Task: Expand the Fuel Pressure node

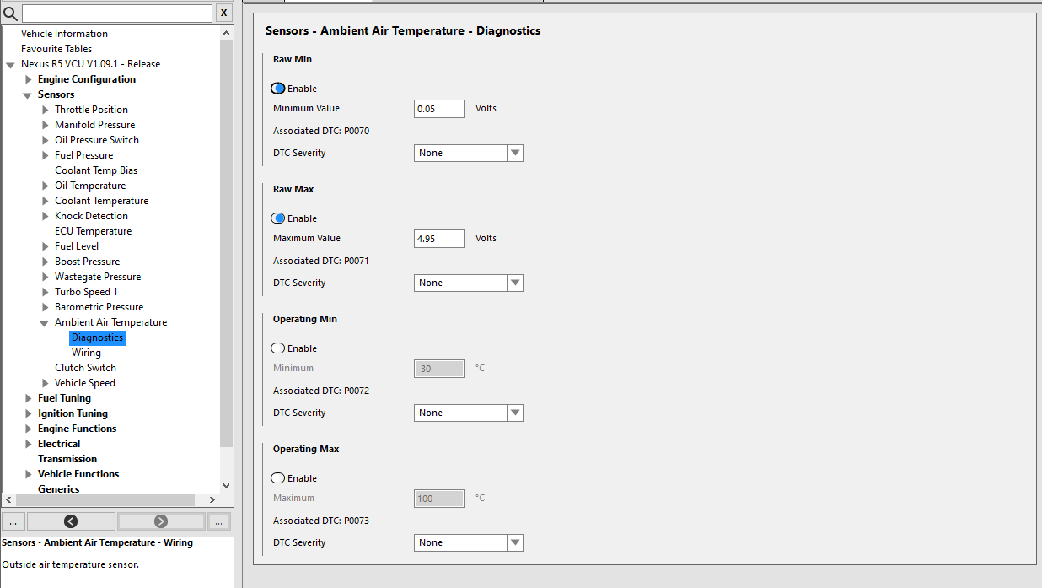Action: pos(46,155)
